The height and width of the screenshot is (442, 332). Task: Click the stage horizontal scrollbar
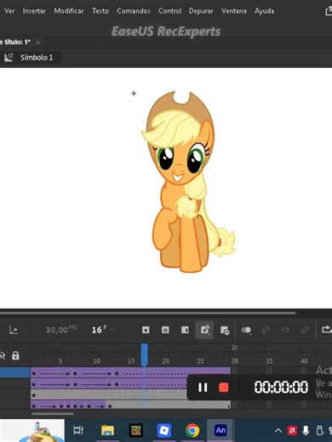(x=147, y=313)
